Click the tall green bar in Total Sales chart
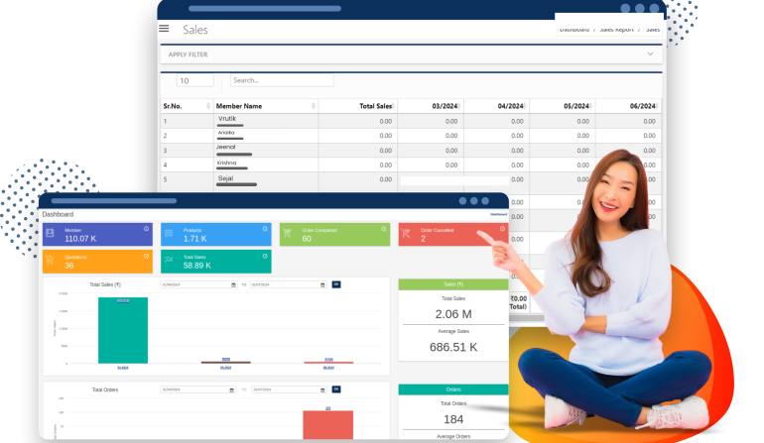 pyautogui.click(x=123, y=331)
